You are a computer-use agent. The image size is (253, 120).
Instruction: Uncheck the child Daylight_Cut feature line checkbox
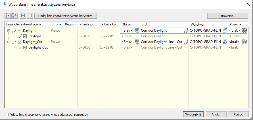pos(25,47)
